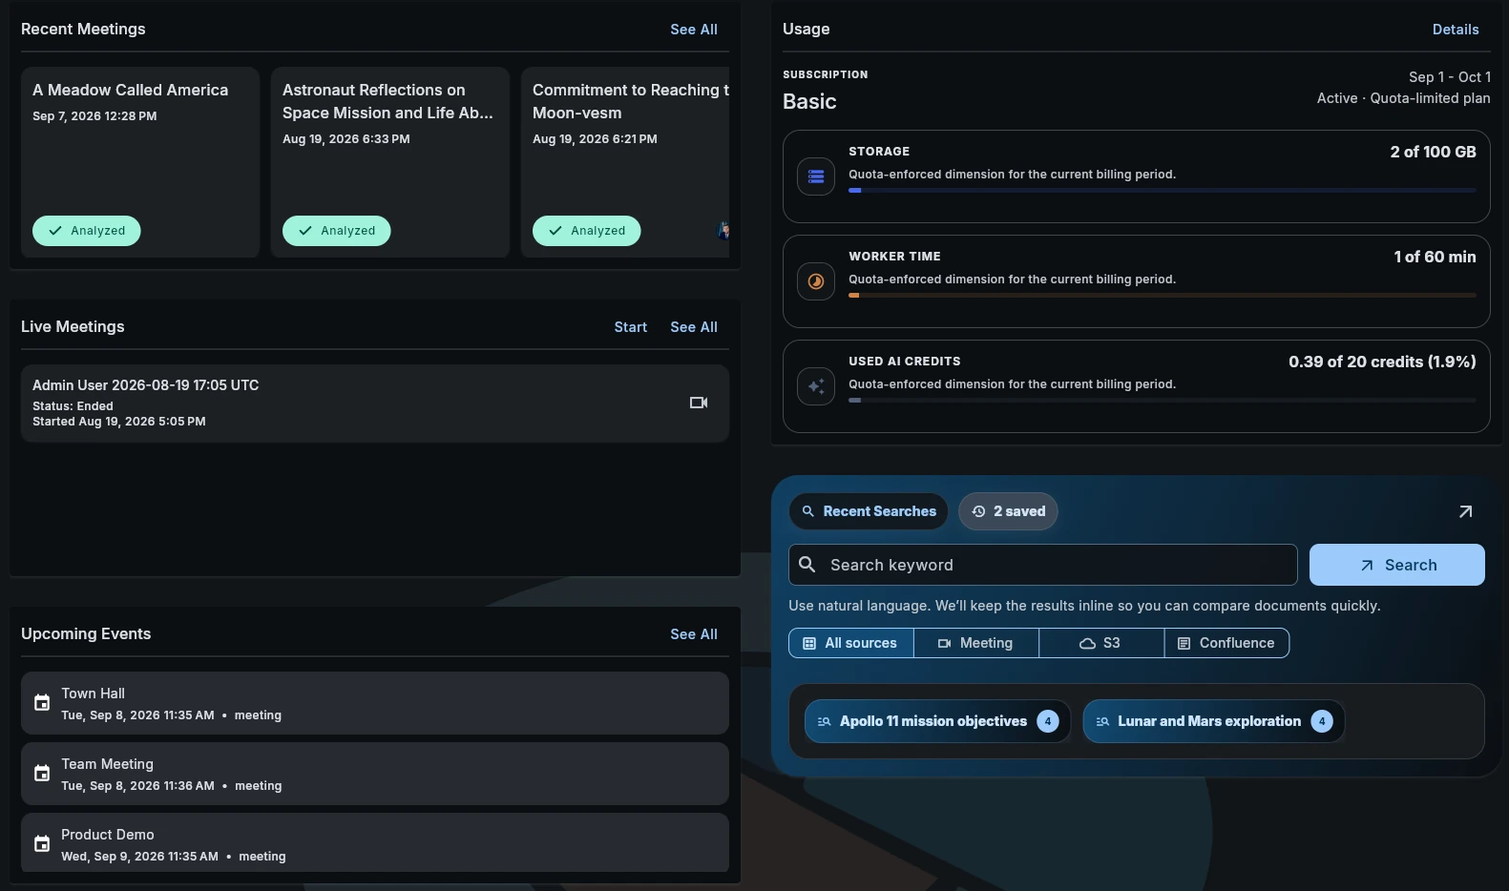Click the magnifier icon in the search field
Screen dimensions: 1509x891
[x=807, y=565]
